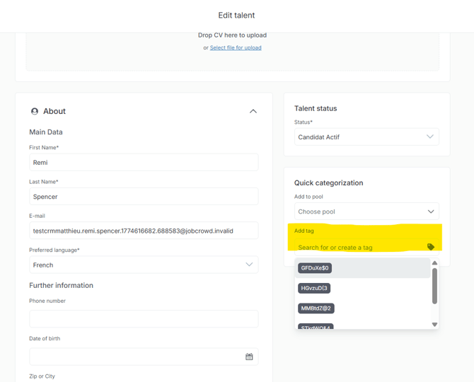The width and height of the screenshot is (474, 382).
Task: Click the tag icon in Add tag field
Action: (x=430, y=247)
